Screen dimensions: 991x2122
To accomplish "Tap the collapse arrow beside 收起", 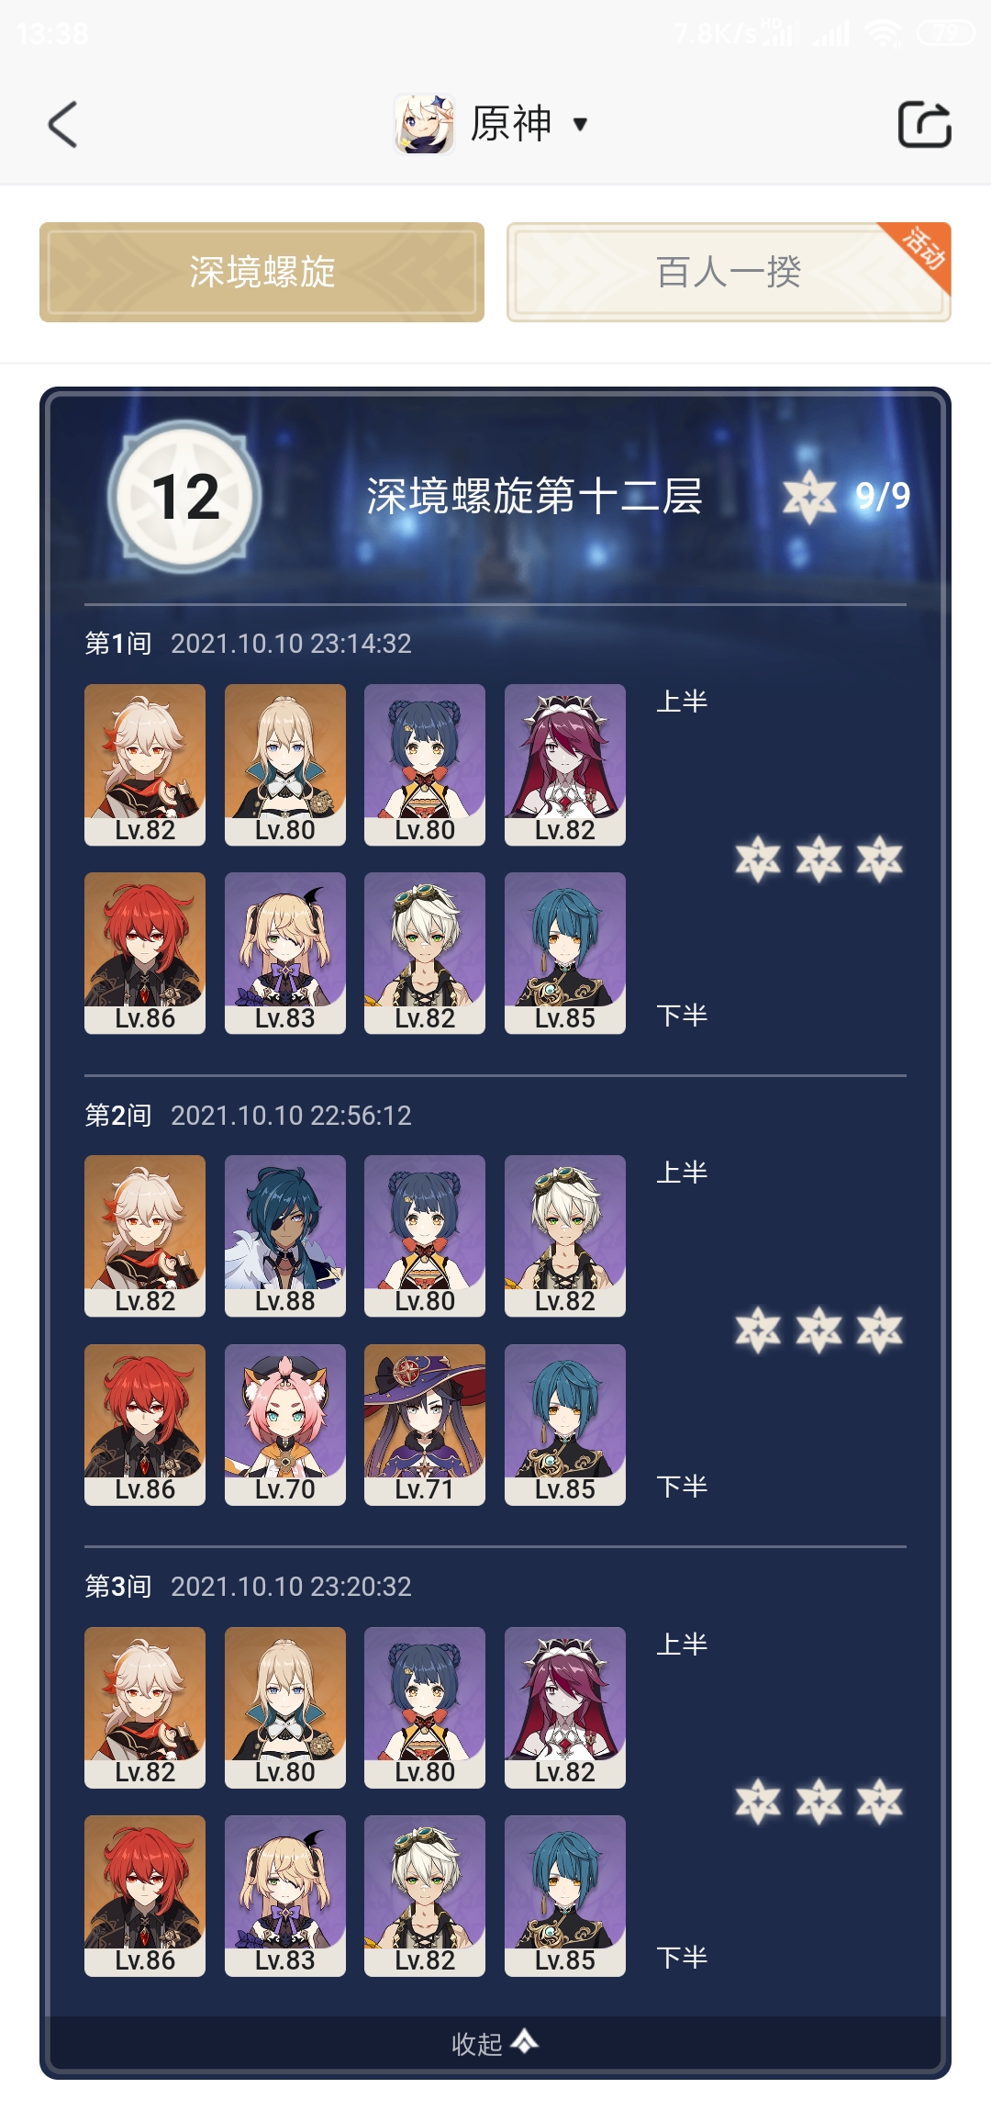I will (x=525, y=2041).
